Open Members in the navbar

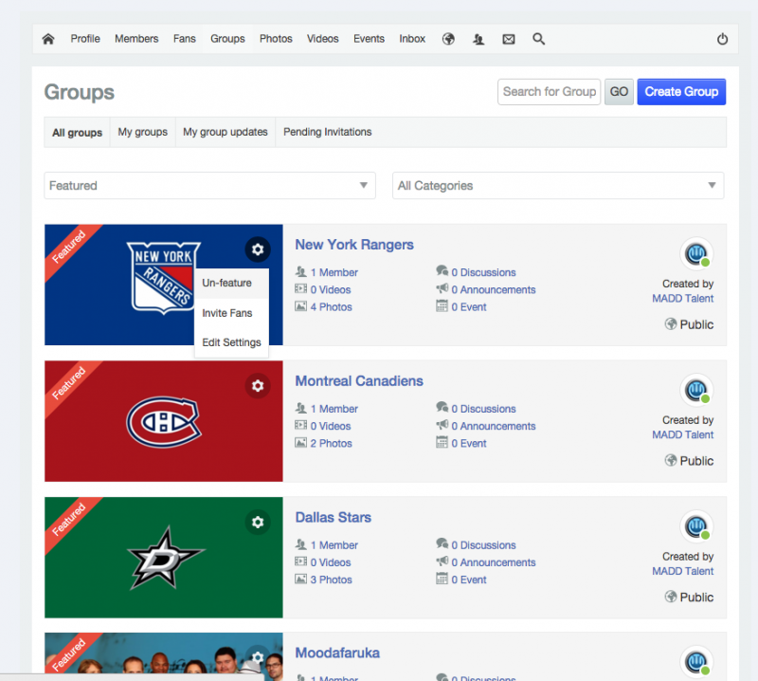coord(136,39)
